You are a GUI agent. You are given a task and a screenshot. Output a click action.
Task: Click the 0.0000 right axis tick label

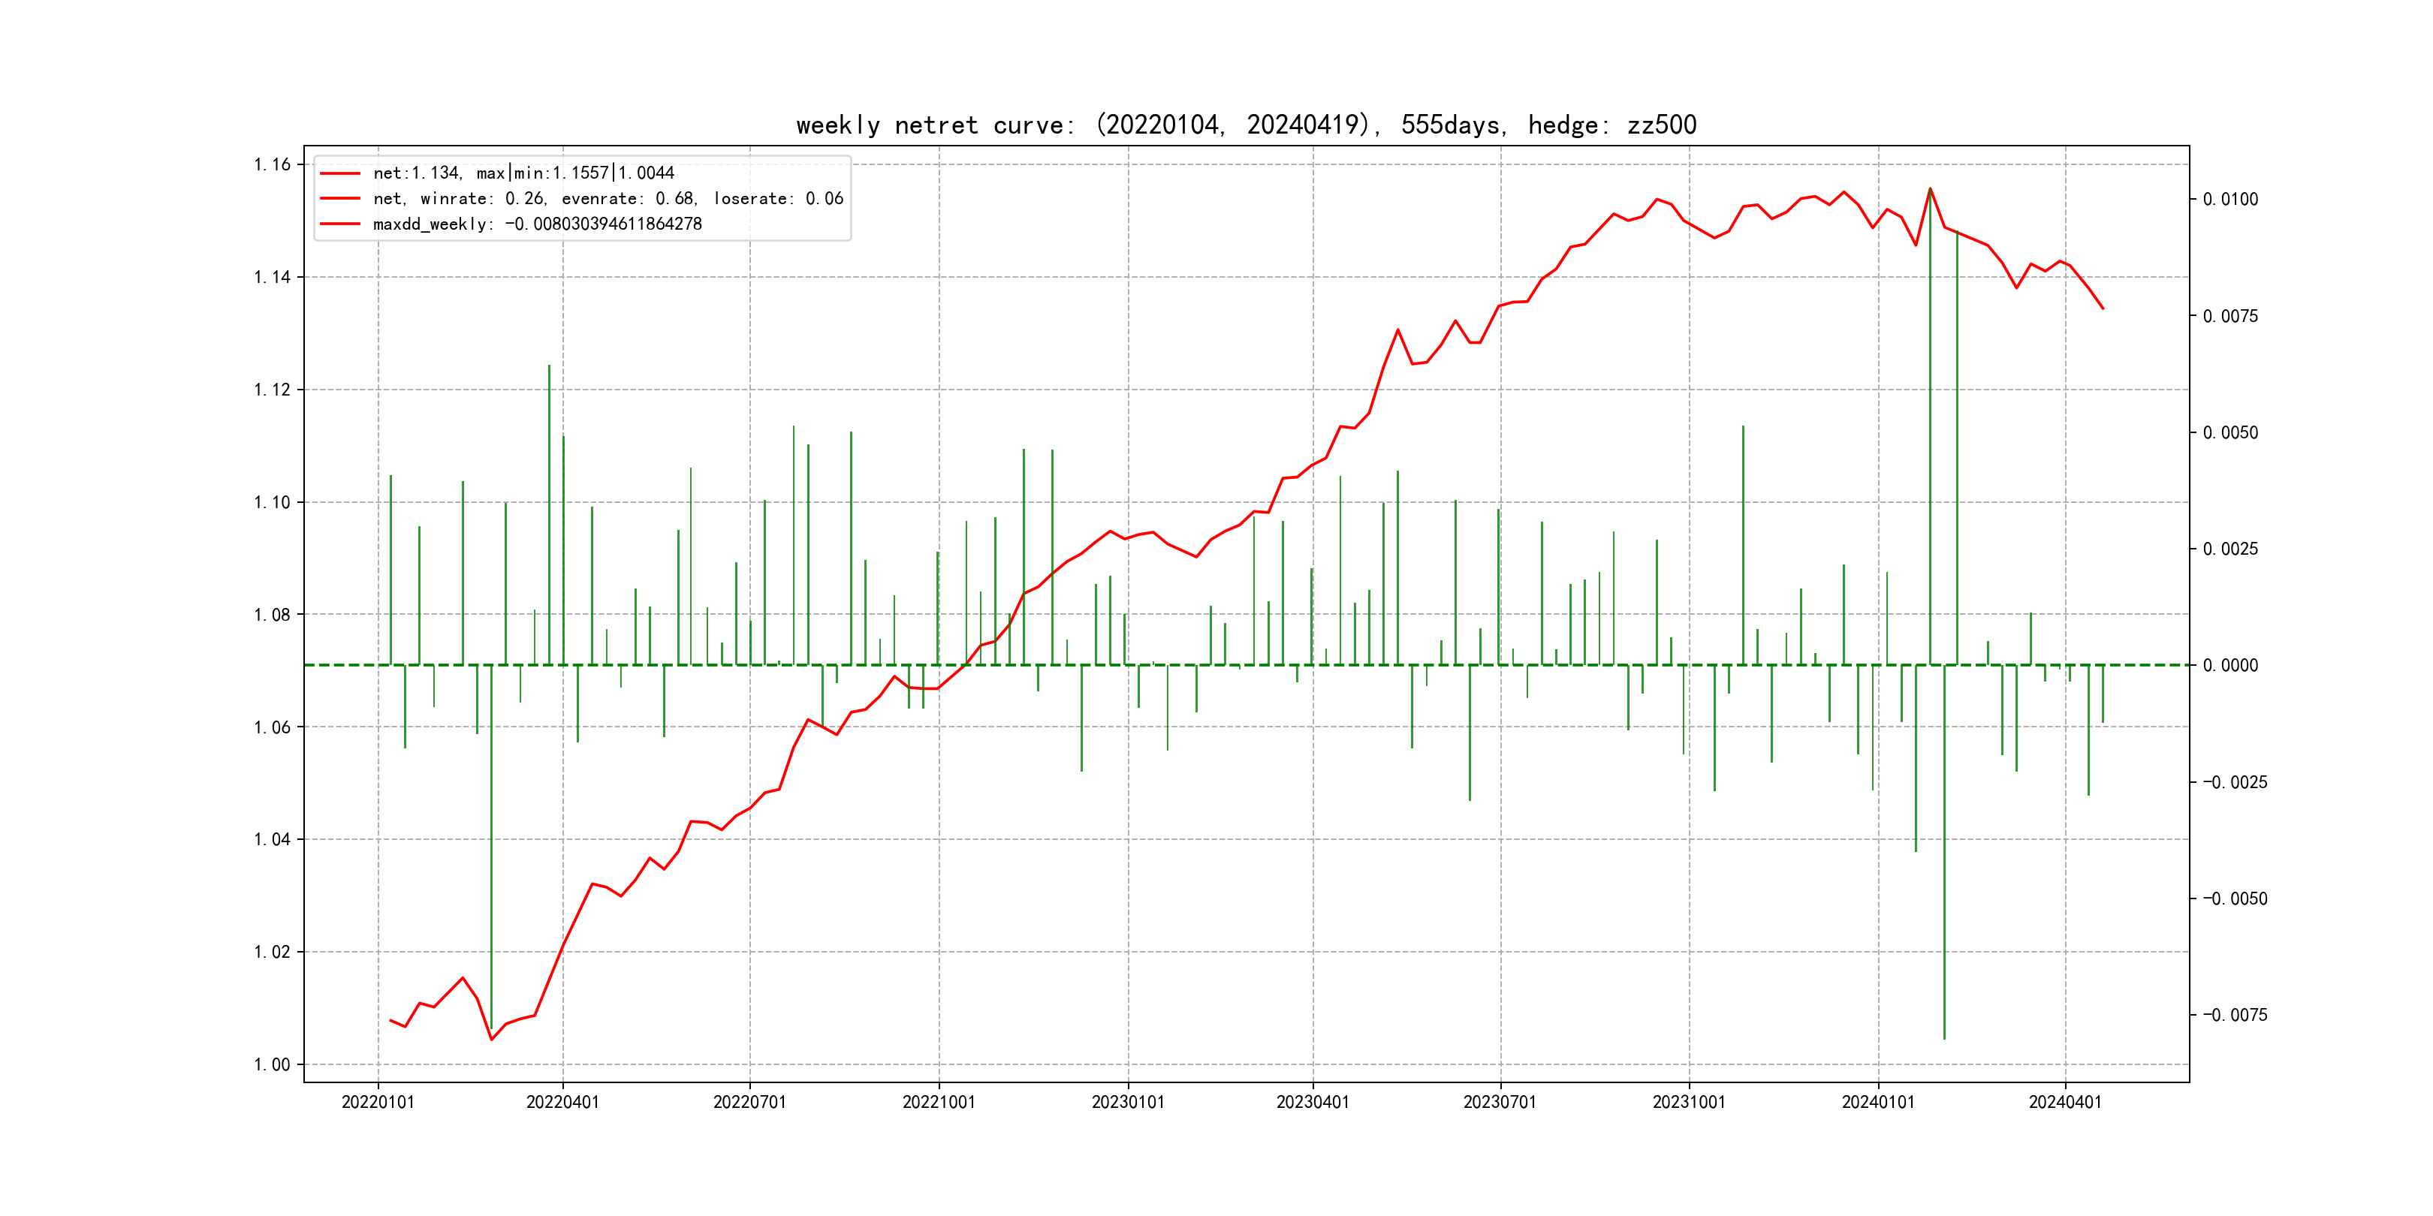tap(2230, 666)
